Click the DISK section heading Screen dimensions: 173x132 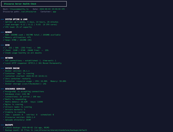coord(7,45)
